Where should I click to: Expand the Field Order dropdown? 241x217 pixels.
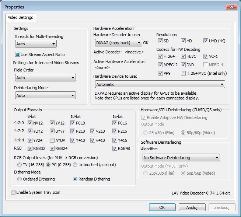tap(45, 78)
